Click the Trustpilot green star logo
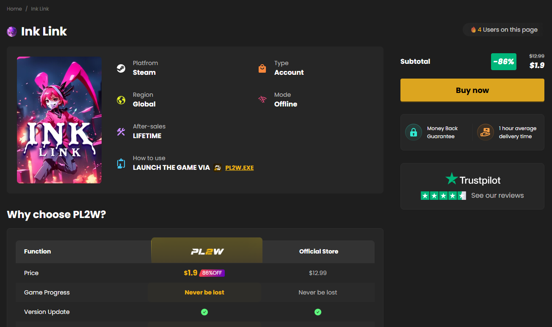552x327 pixels. 452,179
